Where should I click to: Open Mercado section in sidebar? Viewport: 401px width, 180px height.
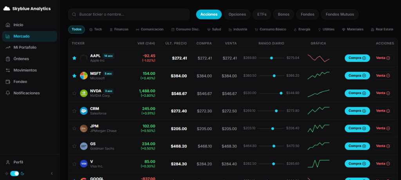(x=29, y=36)
